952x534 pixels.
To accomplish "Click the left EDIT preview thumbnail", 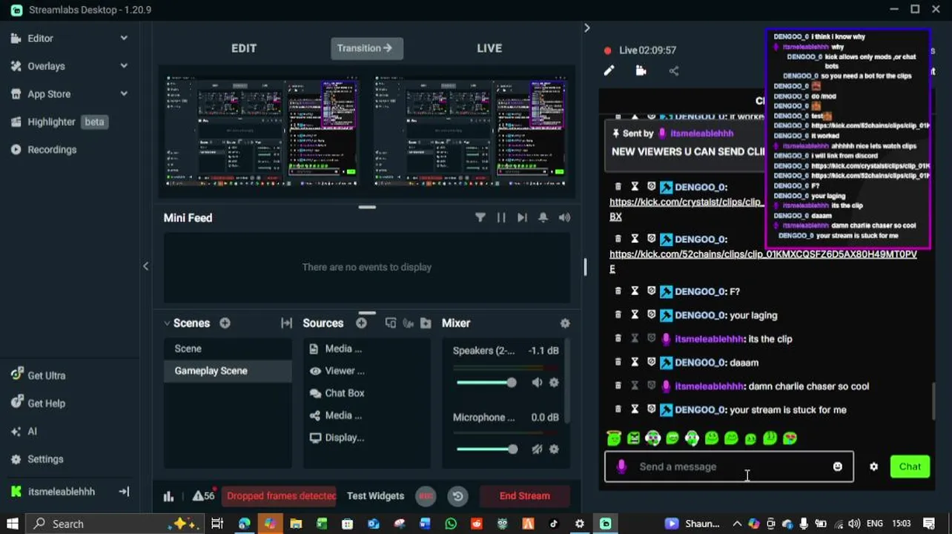I will click(262, 131).
